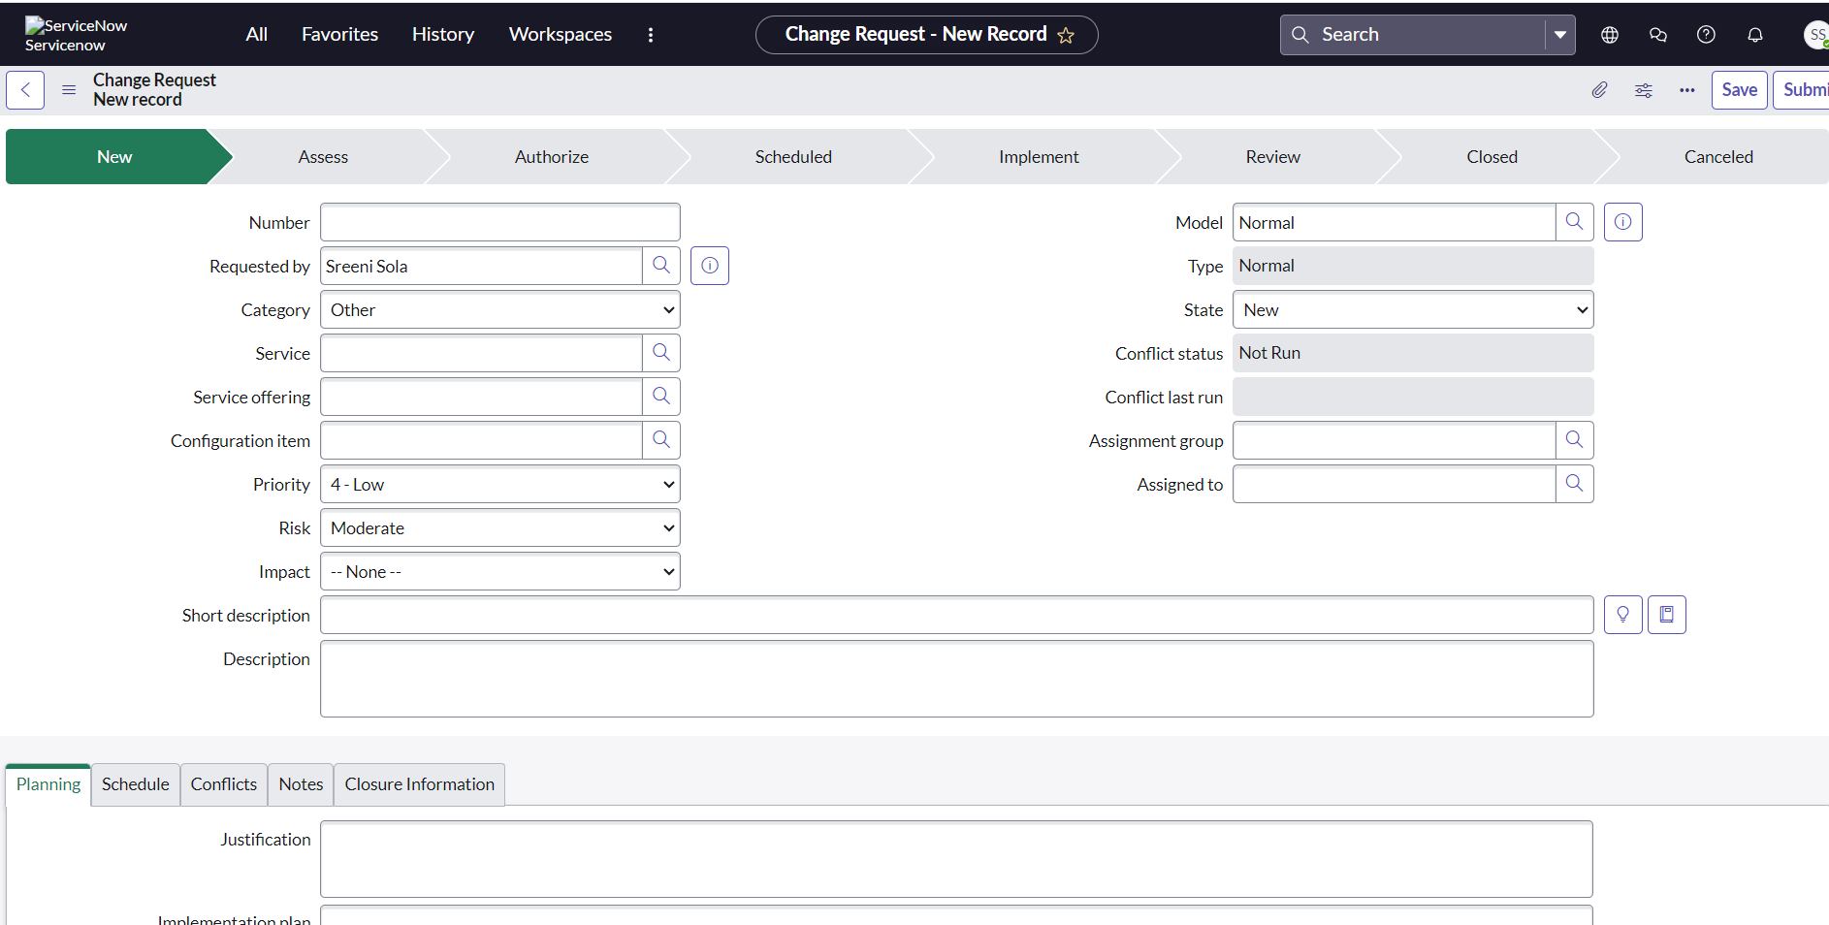Click the short description suggestion lightbulb
Image resolution: width=1829 pixels, height=925 pixels.
[1622, 615]
